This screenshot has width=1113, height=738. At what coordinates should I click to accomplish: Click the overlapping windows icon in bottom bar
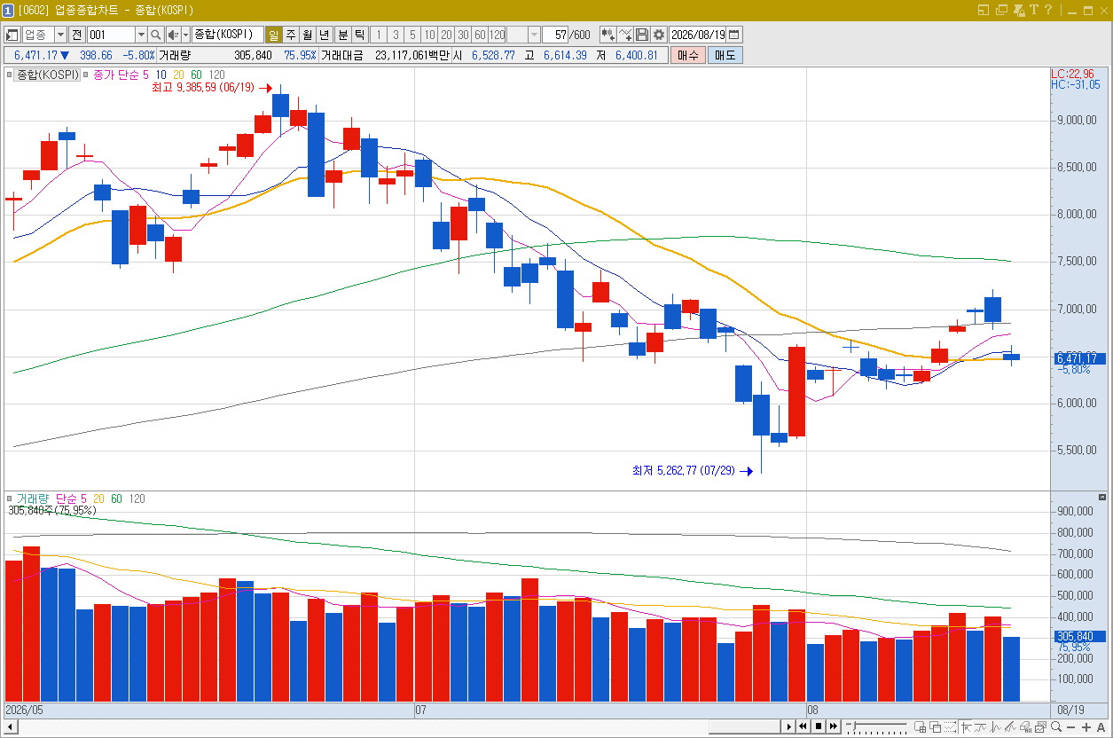point(936,727)
